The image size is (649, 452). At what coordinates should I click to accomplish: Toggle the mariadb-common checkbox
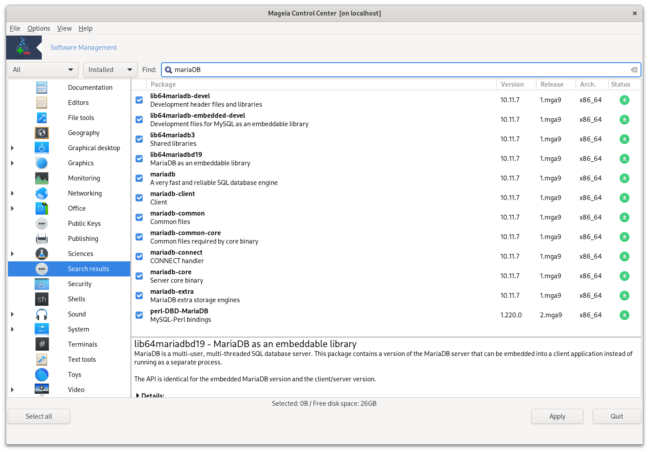(139, 217)
